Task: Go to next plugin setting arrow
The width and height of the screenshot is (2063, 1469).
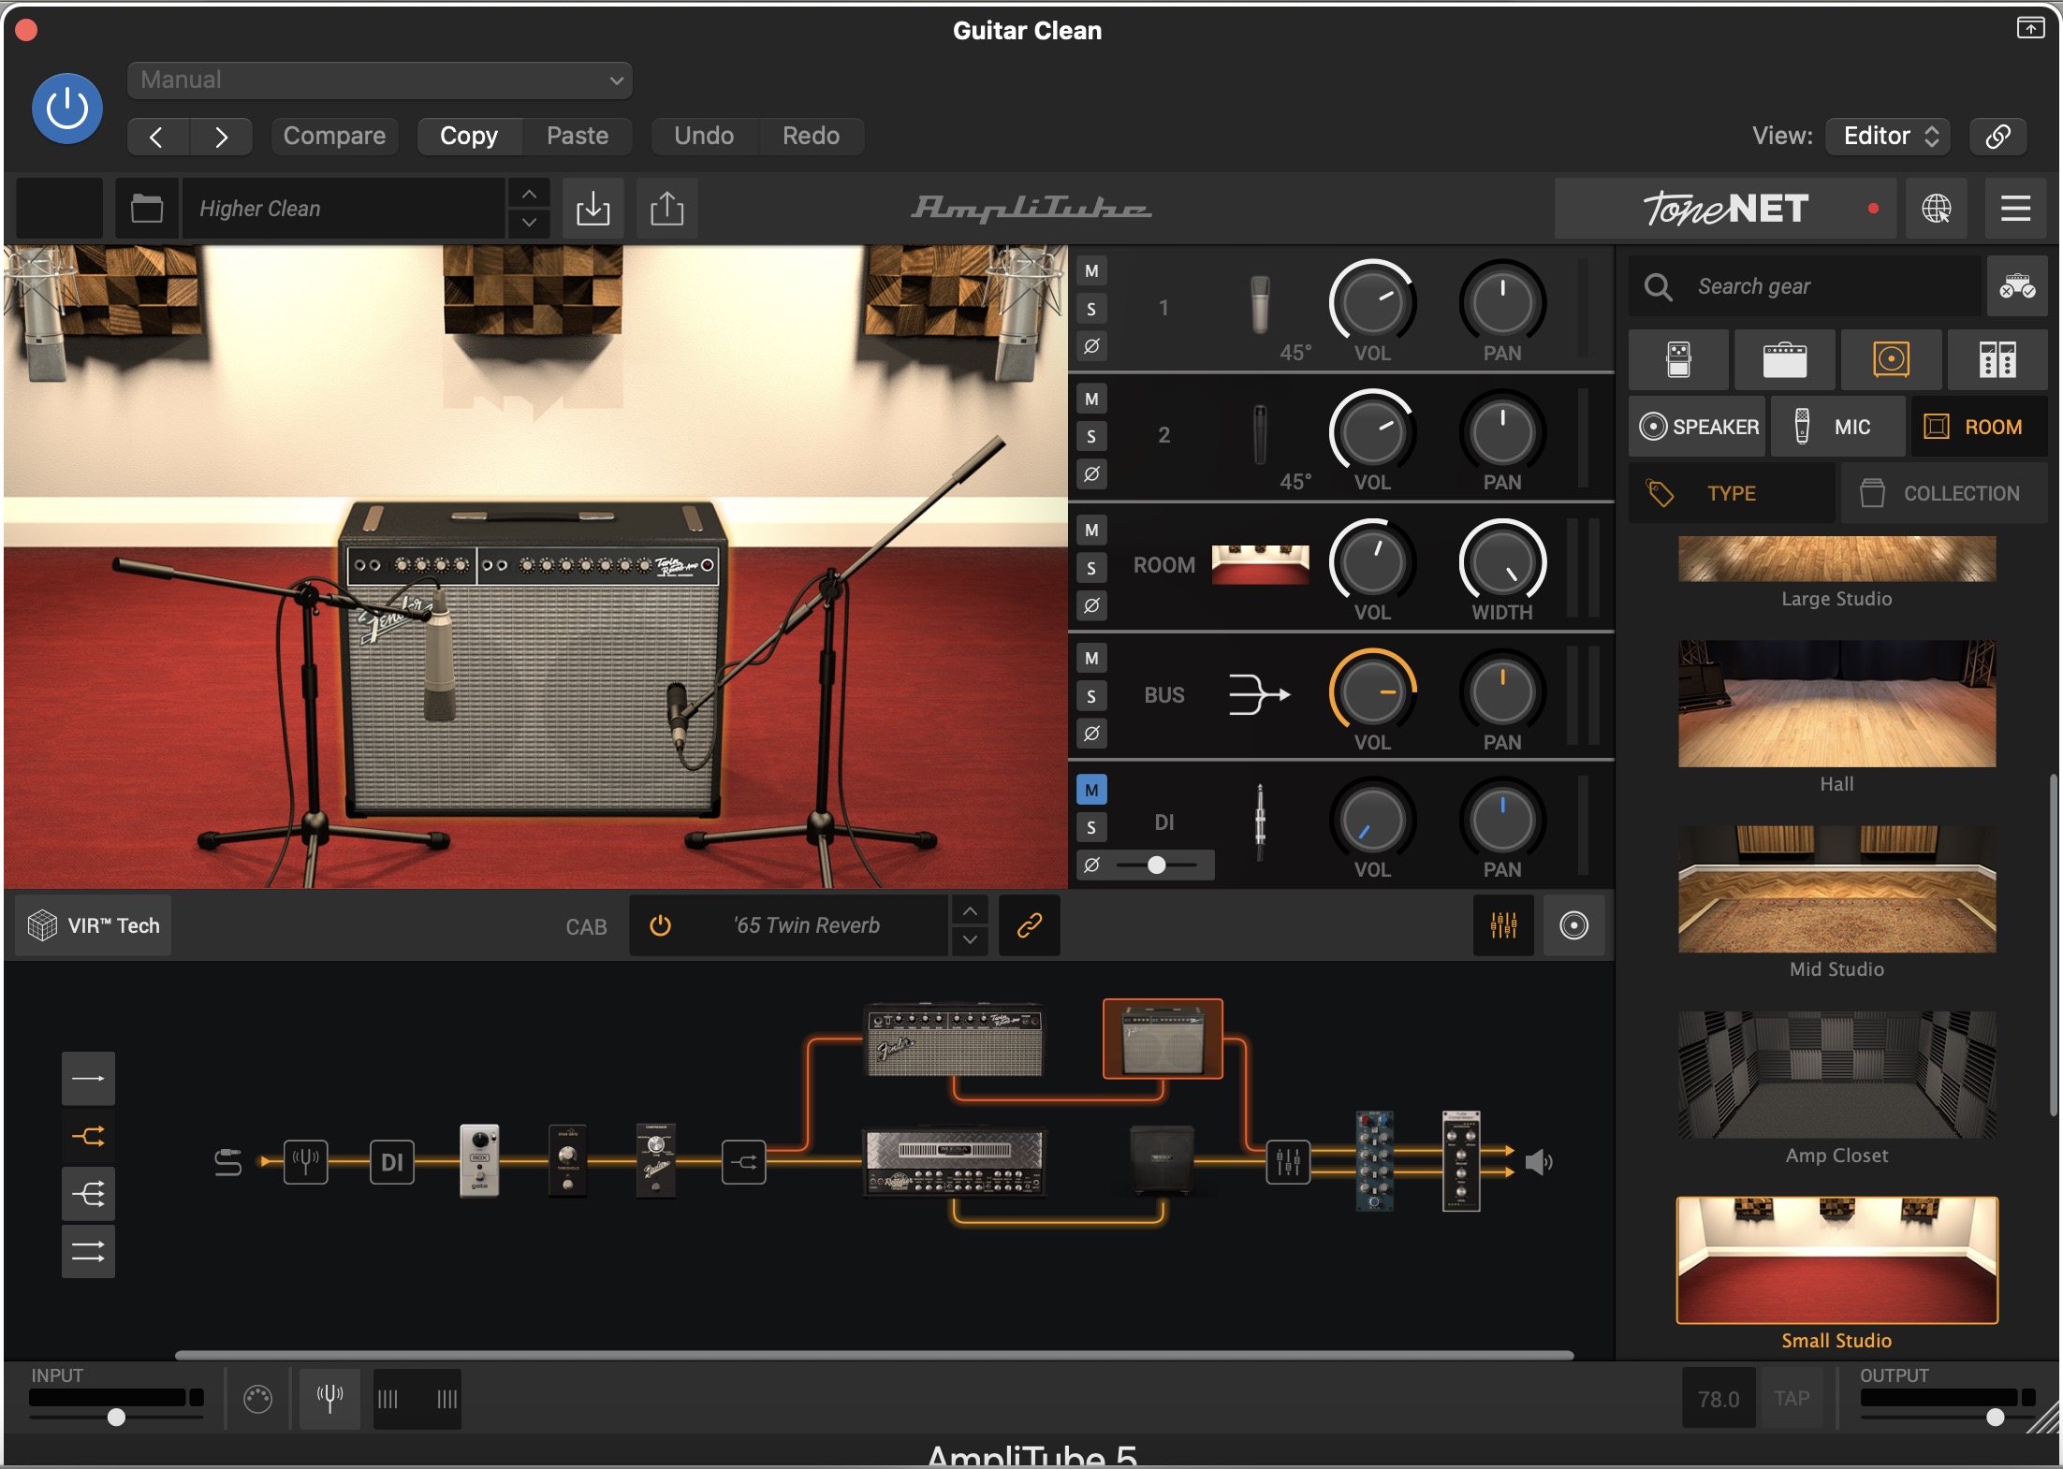Action: pyautogui.click(x=221, y=137)
